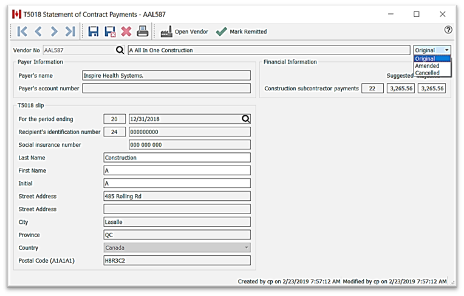Viewport: 464px width, 296px height.
Task: Click the Province field QC
Action: [x=177, y=235]
